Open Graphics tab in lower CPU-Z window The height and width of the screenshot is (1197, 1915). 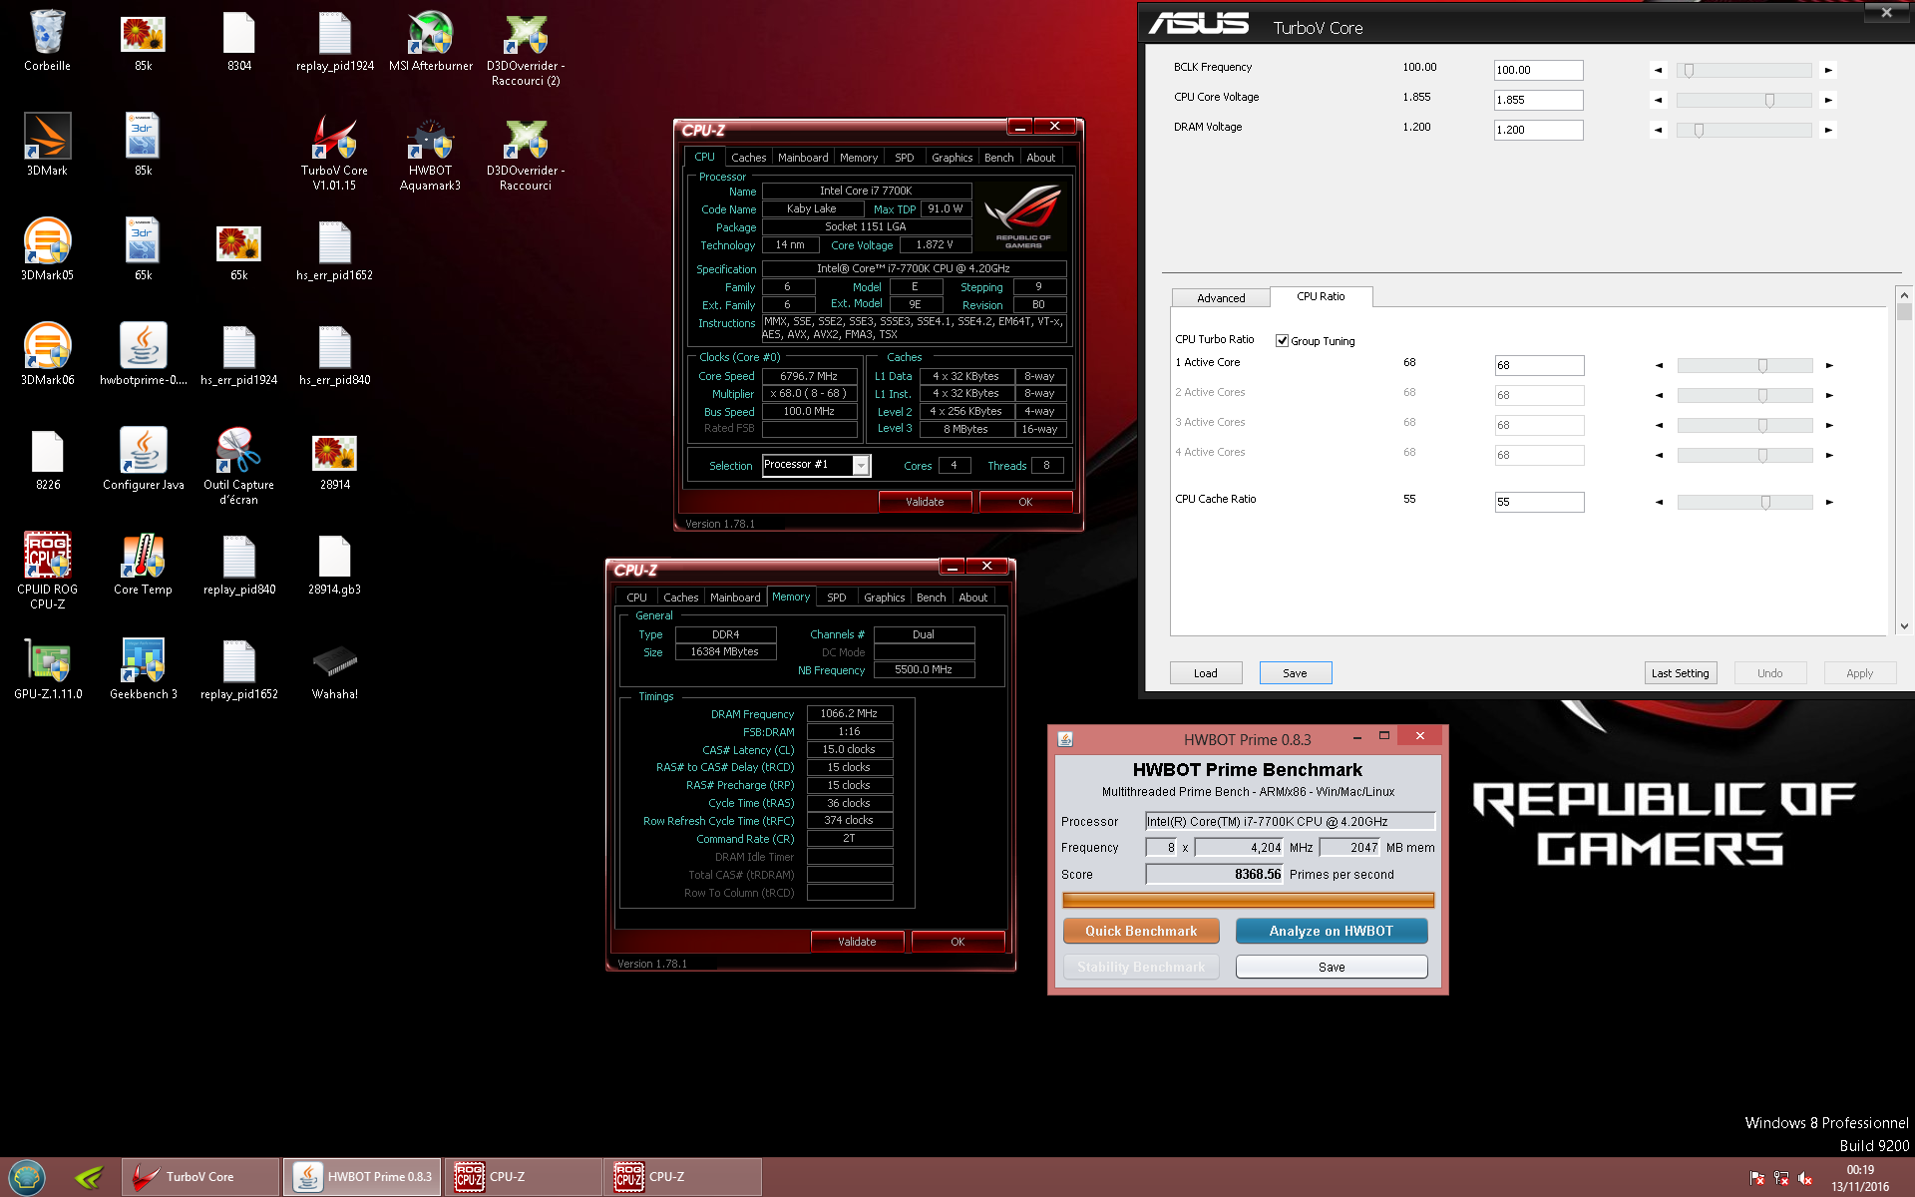pyautogui.click(x=885, y=598)
